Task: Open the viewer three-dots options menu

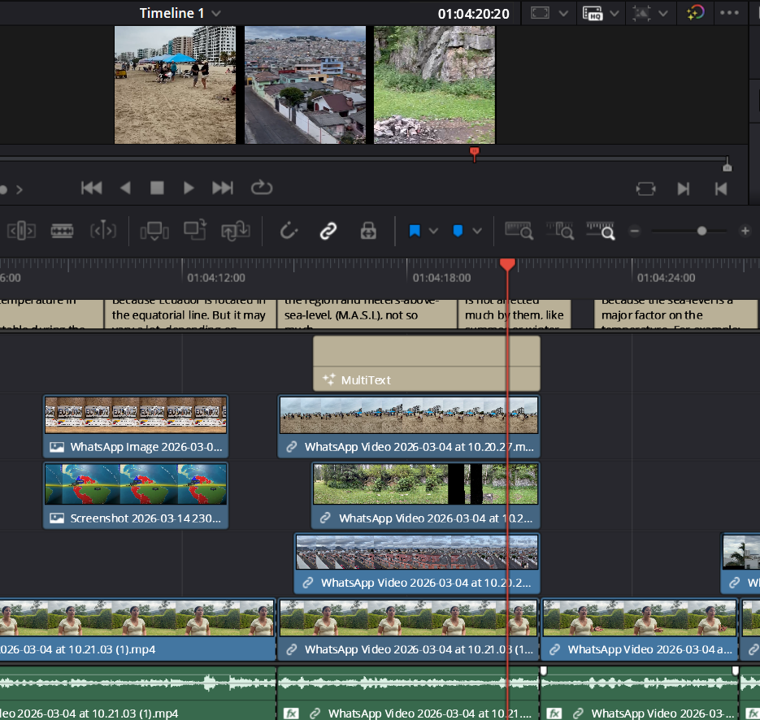Action: pyautogui.click(x=730, y=14)
